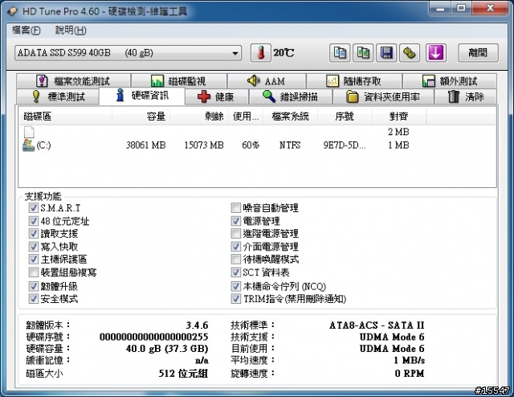Select the 硬碟資訊 tab
Image resolution: width=514 pixels, height=397 pixels.
point(142,96)
